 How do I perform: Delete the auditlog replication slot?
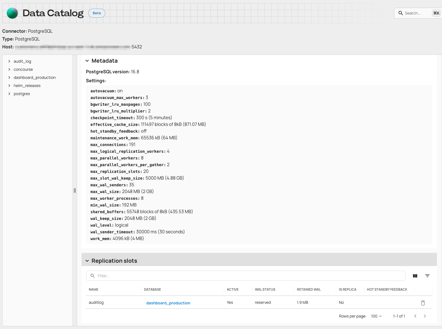coord(423,303)
